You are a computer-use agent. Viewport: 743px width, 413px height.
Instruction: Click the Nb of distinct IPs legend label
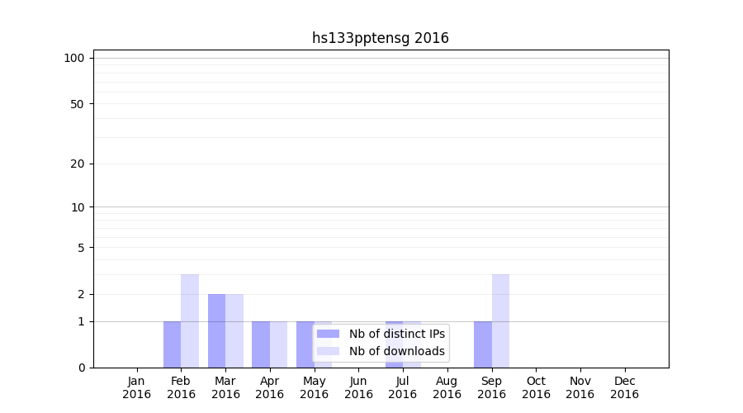click(x=396, y=334)
